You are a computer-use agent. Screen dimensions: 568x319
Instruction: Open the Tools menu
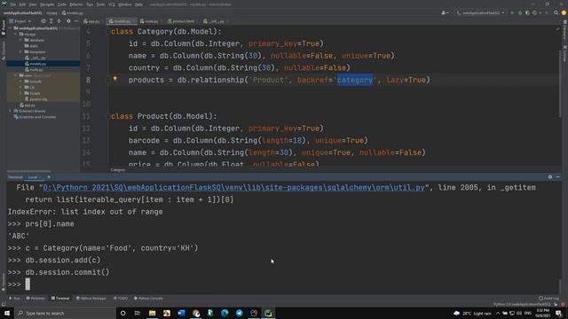pos(100,4)
